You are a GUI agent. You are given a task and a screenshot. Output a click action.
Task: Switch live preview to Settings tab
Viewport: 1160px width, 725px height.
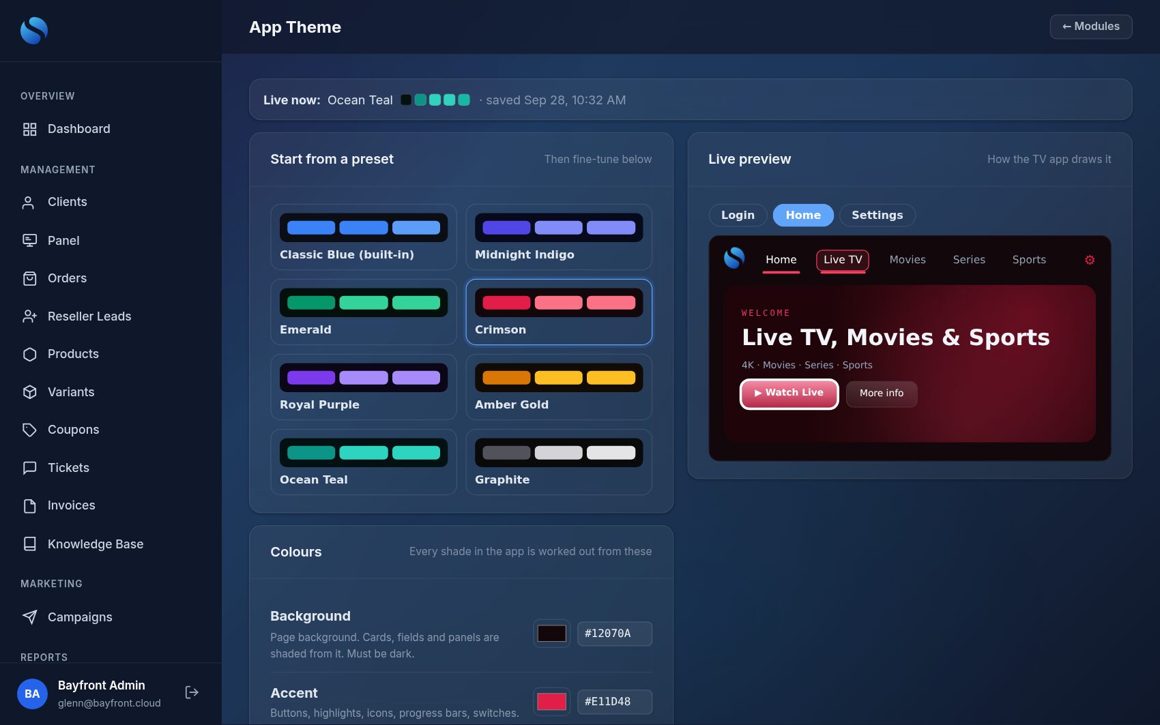coord(877,215)
